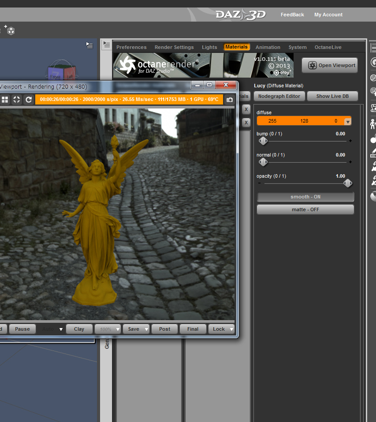Click the diffuse red value field 255
Image resolution: width=376 pixels, height=422 pixels.
click(x=272, y=121)
